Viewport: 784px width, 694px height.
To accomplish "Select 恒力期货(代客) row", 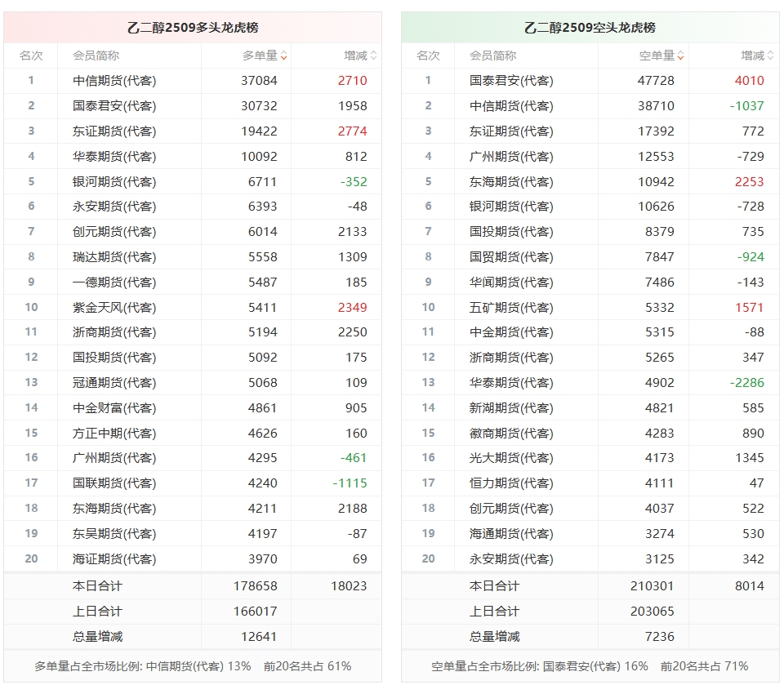I will click(590, 483).
